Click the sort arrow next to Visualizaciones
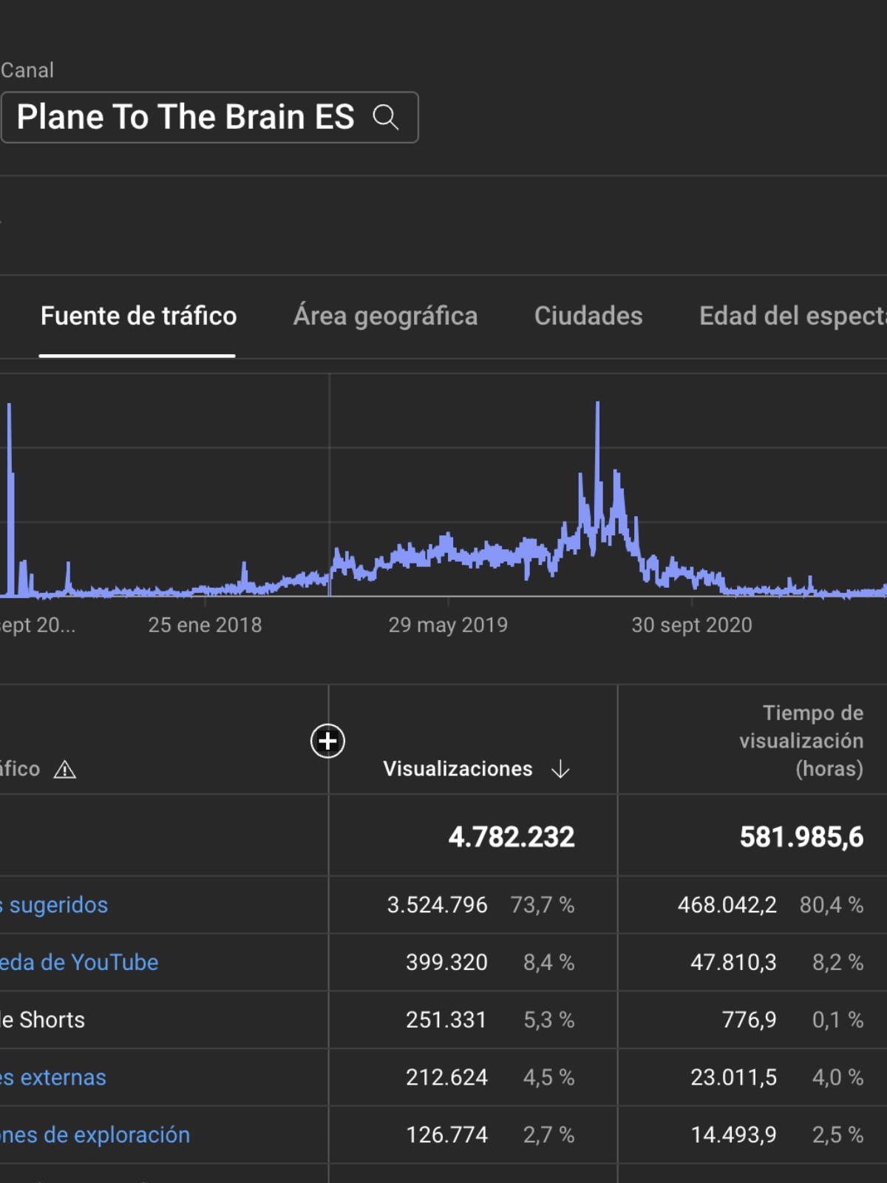The image size is (887, 1183). (560, 769)
